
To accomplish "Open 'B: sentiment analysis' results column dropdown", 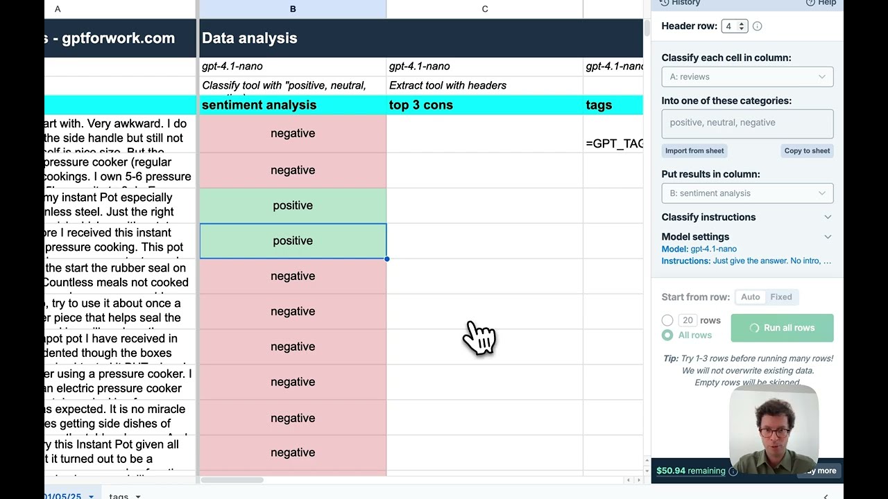I will (747, 193).
